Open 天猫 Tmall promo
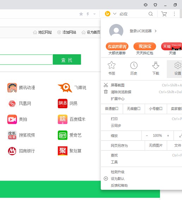The height and width of the screenshot is (200, 182). [172, 49]
